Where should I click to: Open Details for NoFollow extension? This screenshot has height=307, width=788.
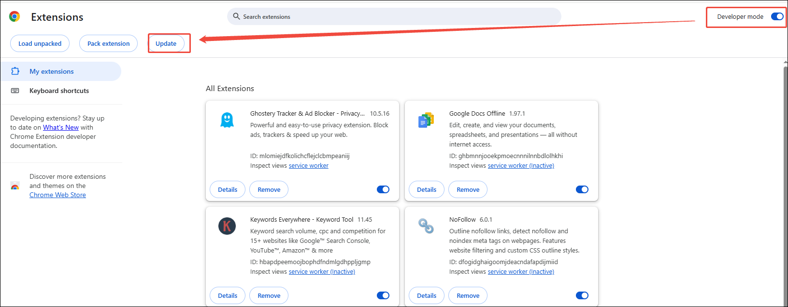pyautogui.click(x=427, y=295)
